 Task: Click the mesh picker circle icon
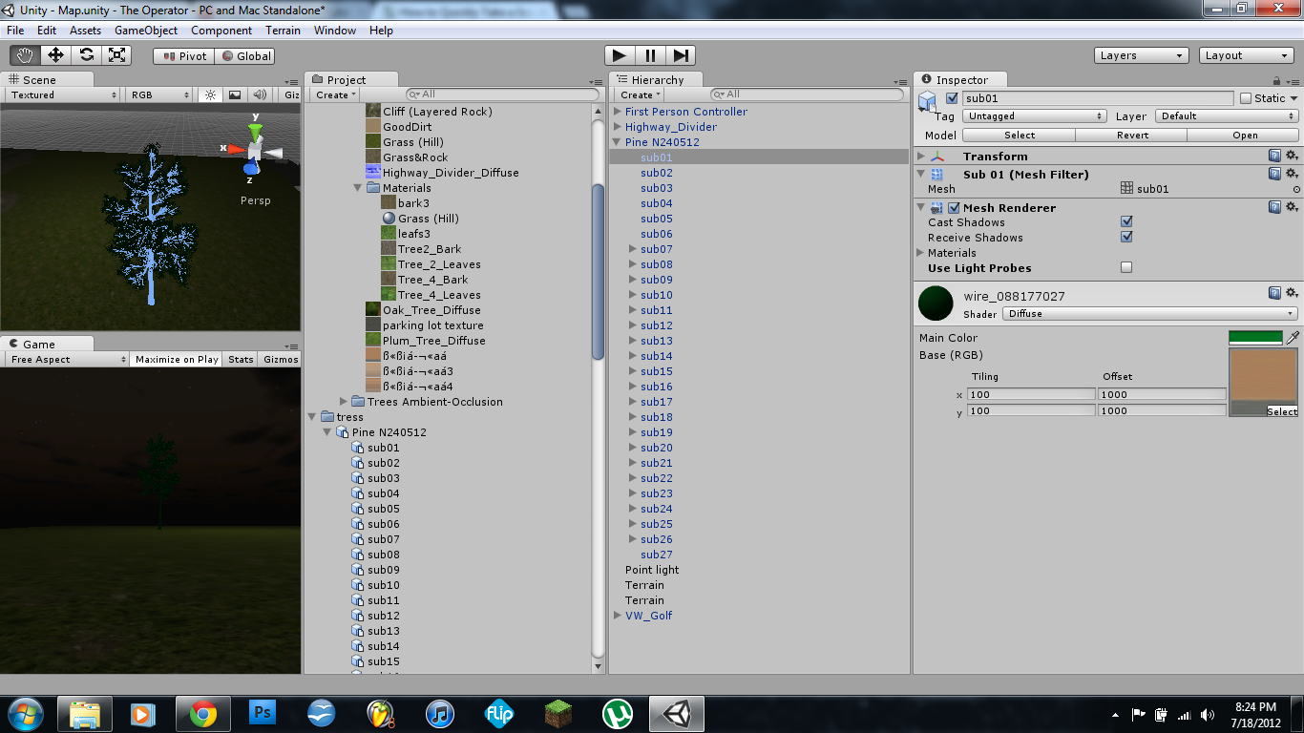(1296, 189)
